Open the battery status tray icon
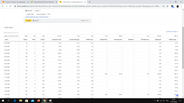The height and width of the screenshot is (103, 184). pyautogui.click(x=158, y=101)
